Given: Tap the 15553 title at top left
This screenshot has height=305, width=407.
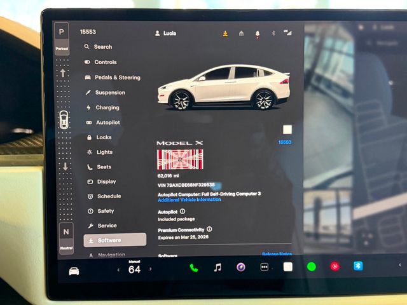Looking at the screenshot, I should tap(88, 32).
